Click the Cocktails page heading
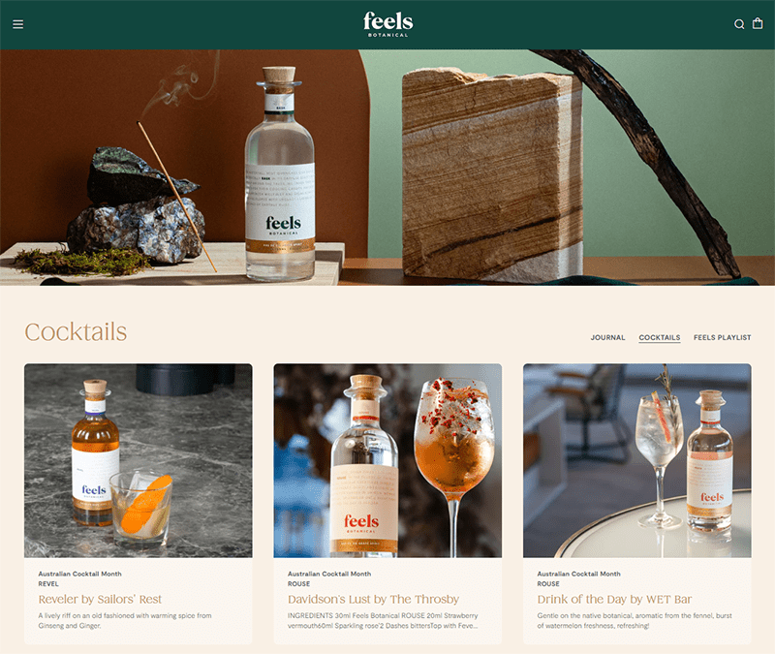Viewport: 775px width, 654px height. coord(76,331)
